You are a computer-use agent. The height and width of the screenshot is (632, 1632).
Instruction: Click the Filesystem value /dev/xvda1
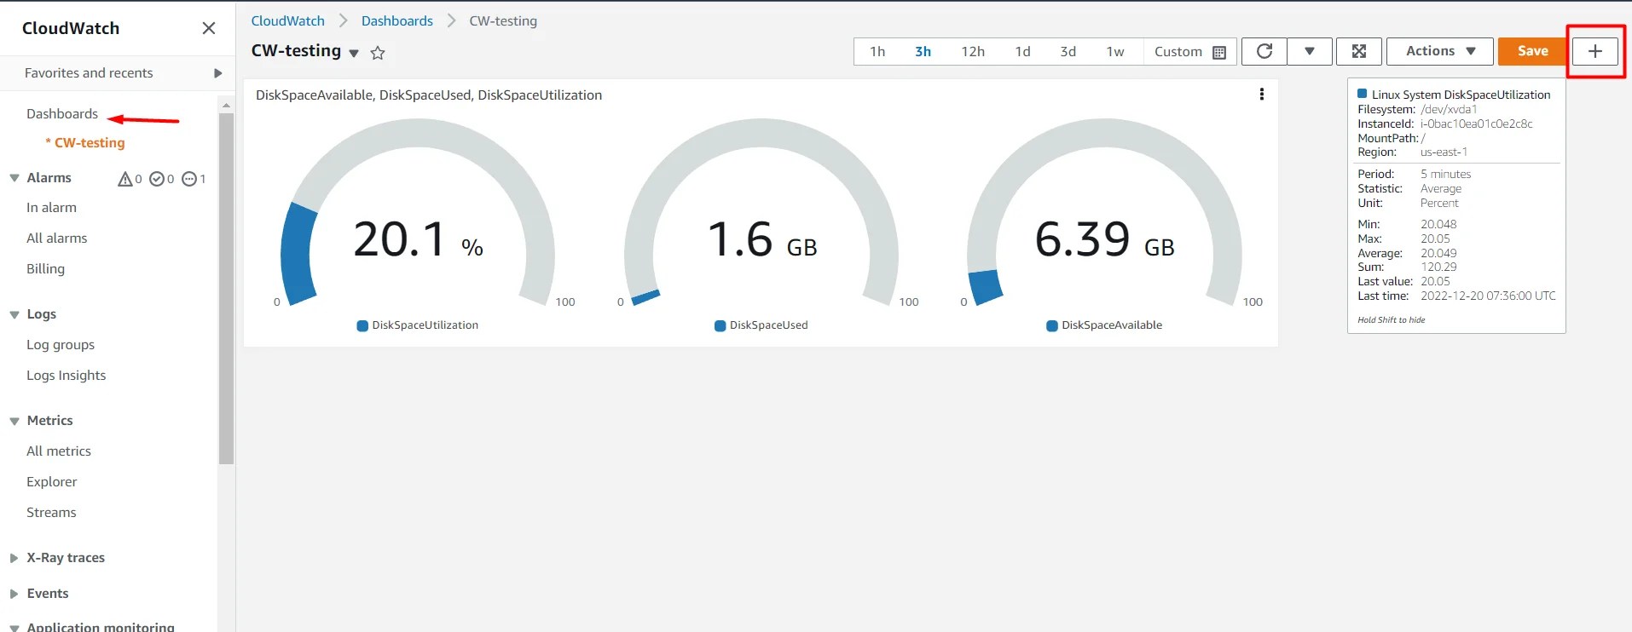click(1449, 109)
